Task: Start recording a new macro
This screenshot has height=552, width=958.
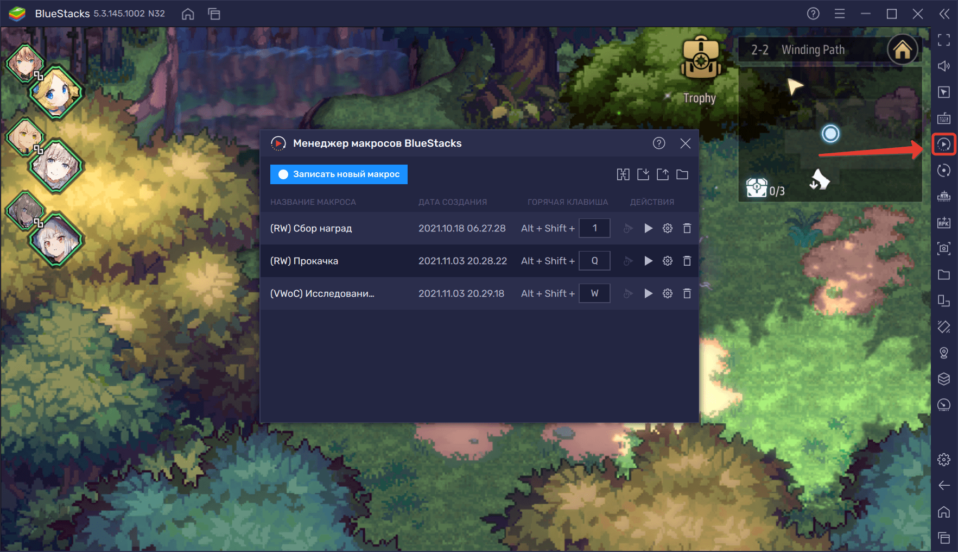Action: coord(339,174)
